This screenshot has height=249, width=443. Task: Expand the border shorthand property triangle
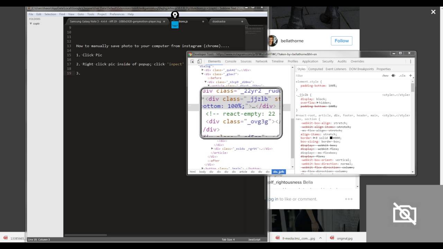pyautogui.click(x=314, y=138)
